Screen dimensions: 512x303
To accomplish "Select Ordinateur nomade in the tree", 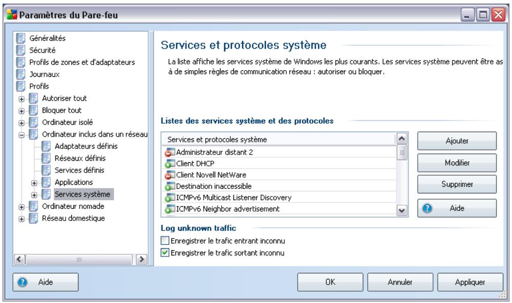I will click(73, 207).
